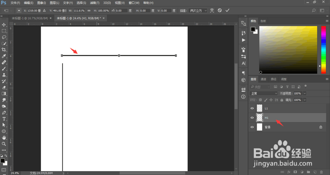The image size is (330, 175).
Task: Hide the L1 layer
Action: (252, 108)
